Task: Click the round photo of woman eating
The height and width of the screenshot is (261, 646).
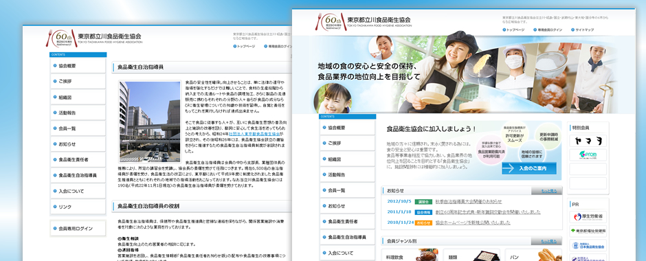Action: click(x=381, y=48)
